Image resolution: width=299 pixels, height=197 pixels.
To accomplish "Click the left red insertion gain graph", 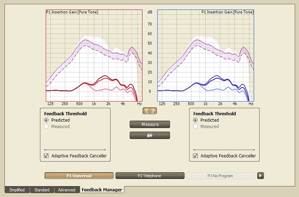I will click(94, 55).
